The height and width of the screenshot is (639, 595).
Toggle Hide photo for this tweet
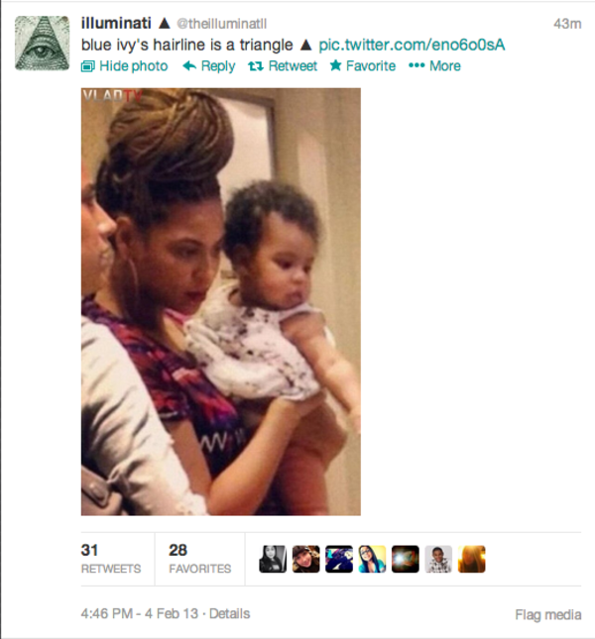point(124,66)
